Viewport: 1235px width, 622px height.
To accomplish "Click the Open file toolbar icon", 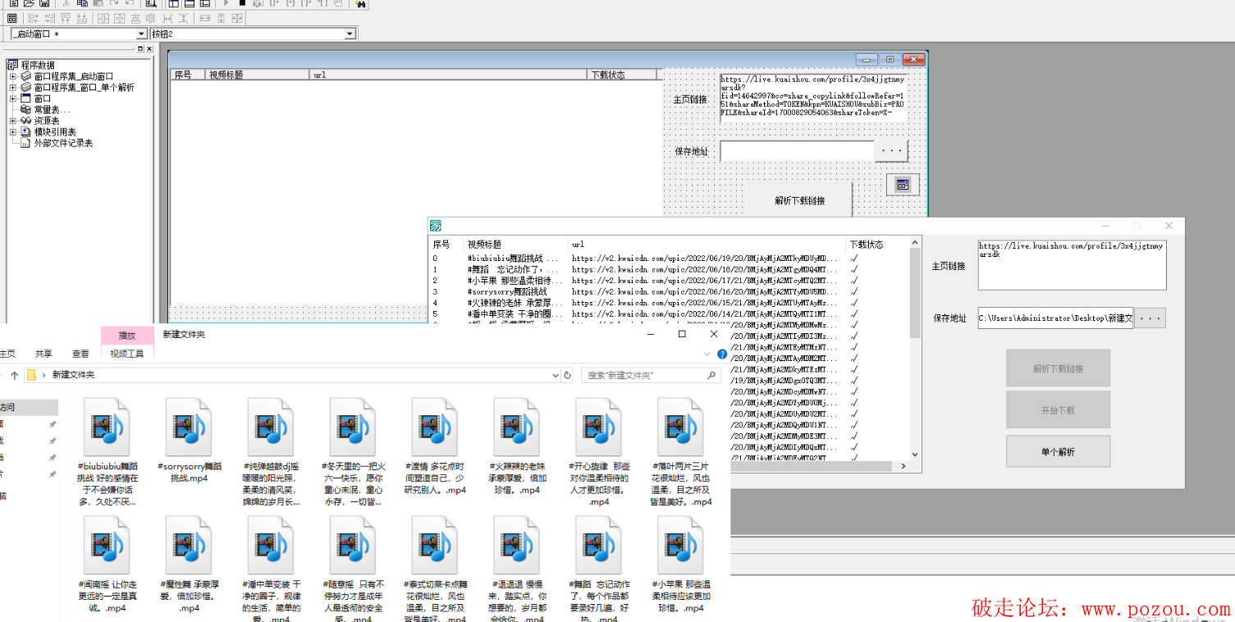I will pos(29,3).
